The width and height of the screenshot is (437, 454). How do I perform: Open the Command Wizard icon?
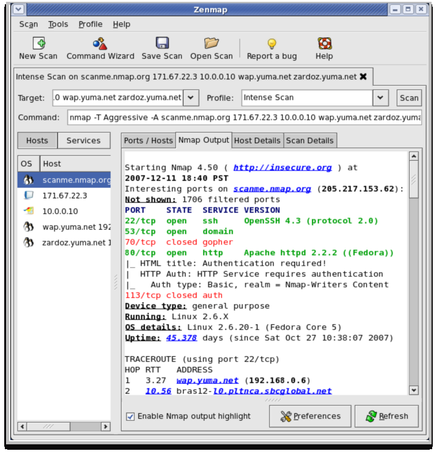(x=100, y=44)
